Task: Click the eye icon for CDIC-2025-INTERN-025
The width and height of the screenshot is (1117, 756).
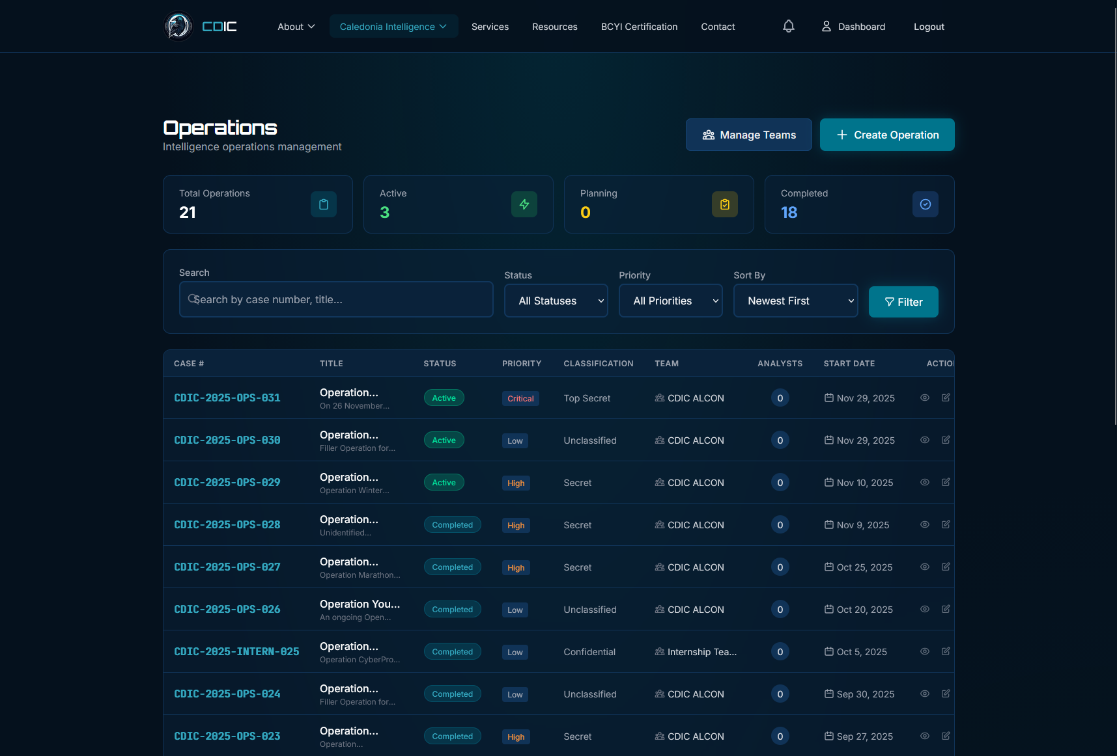Action: tap(924, 651)
